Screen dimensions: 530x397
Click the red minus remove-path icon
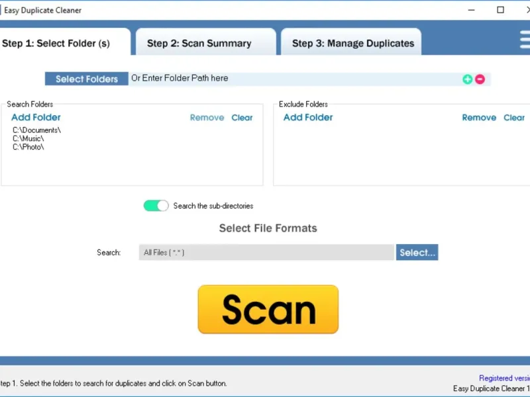coord(480,79)
